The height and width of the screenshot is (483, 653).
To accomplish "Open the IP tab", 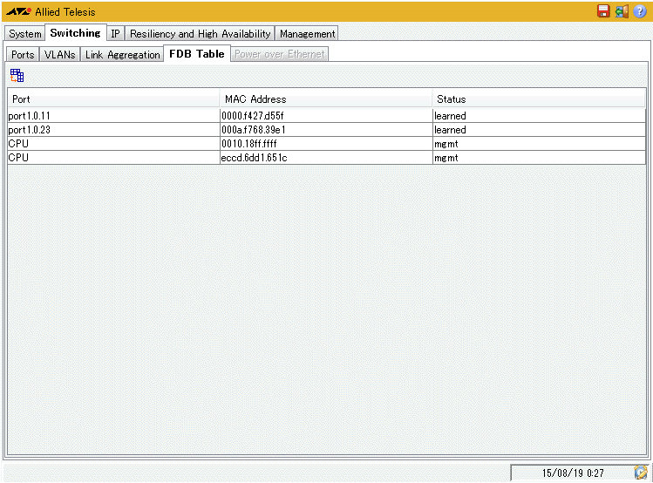I will click(x=115, y=34).
